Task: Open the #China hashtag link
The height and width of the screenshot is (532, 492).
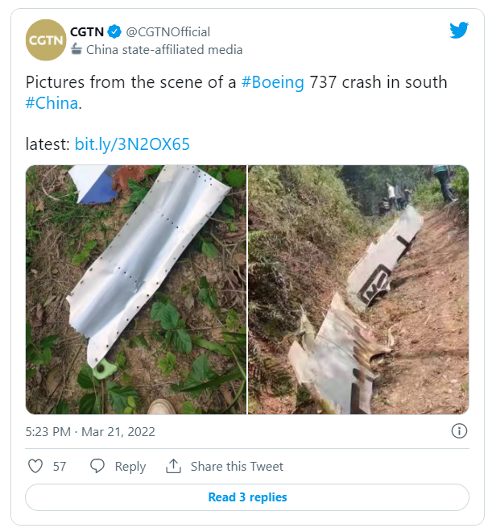Action: [52, 104]
